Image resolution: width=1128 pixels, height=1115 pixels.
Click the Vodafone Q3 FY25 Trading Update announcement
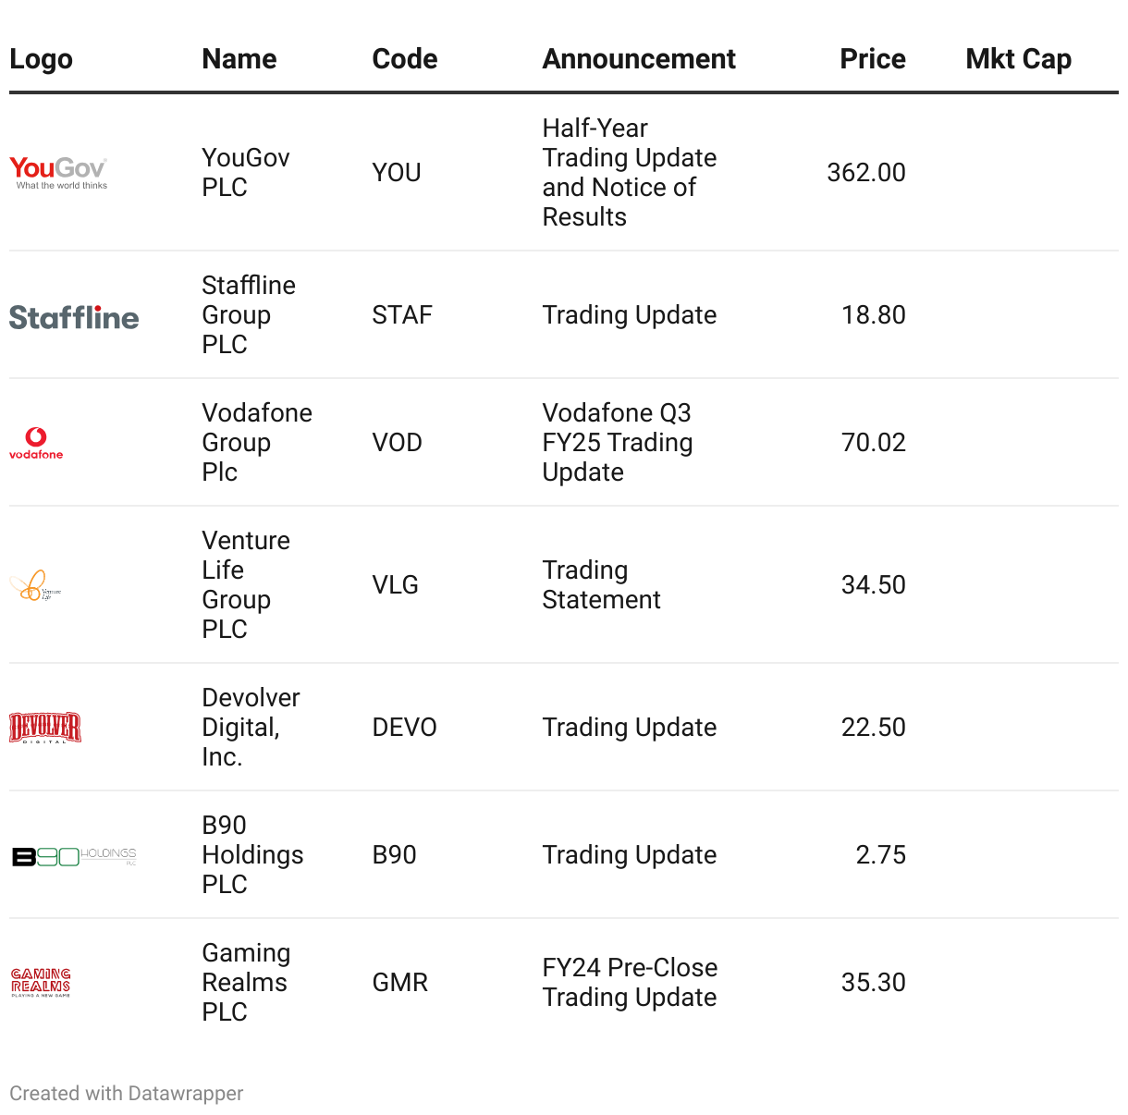[617, 443]
